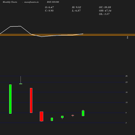Click the 'OL: 1.57' value

pyautogui.click(x=104, y=14)
